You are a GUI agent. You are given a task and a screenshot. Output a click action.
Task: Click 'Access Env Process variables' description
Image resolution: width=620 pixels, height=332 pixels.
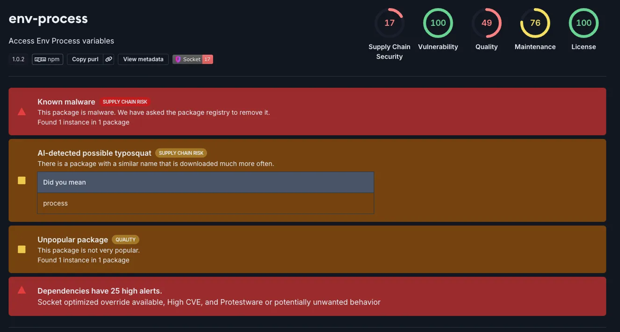(61, 41)
